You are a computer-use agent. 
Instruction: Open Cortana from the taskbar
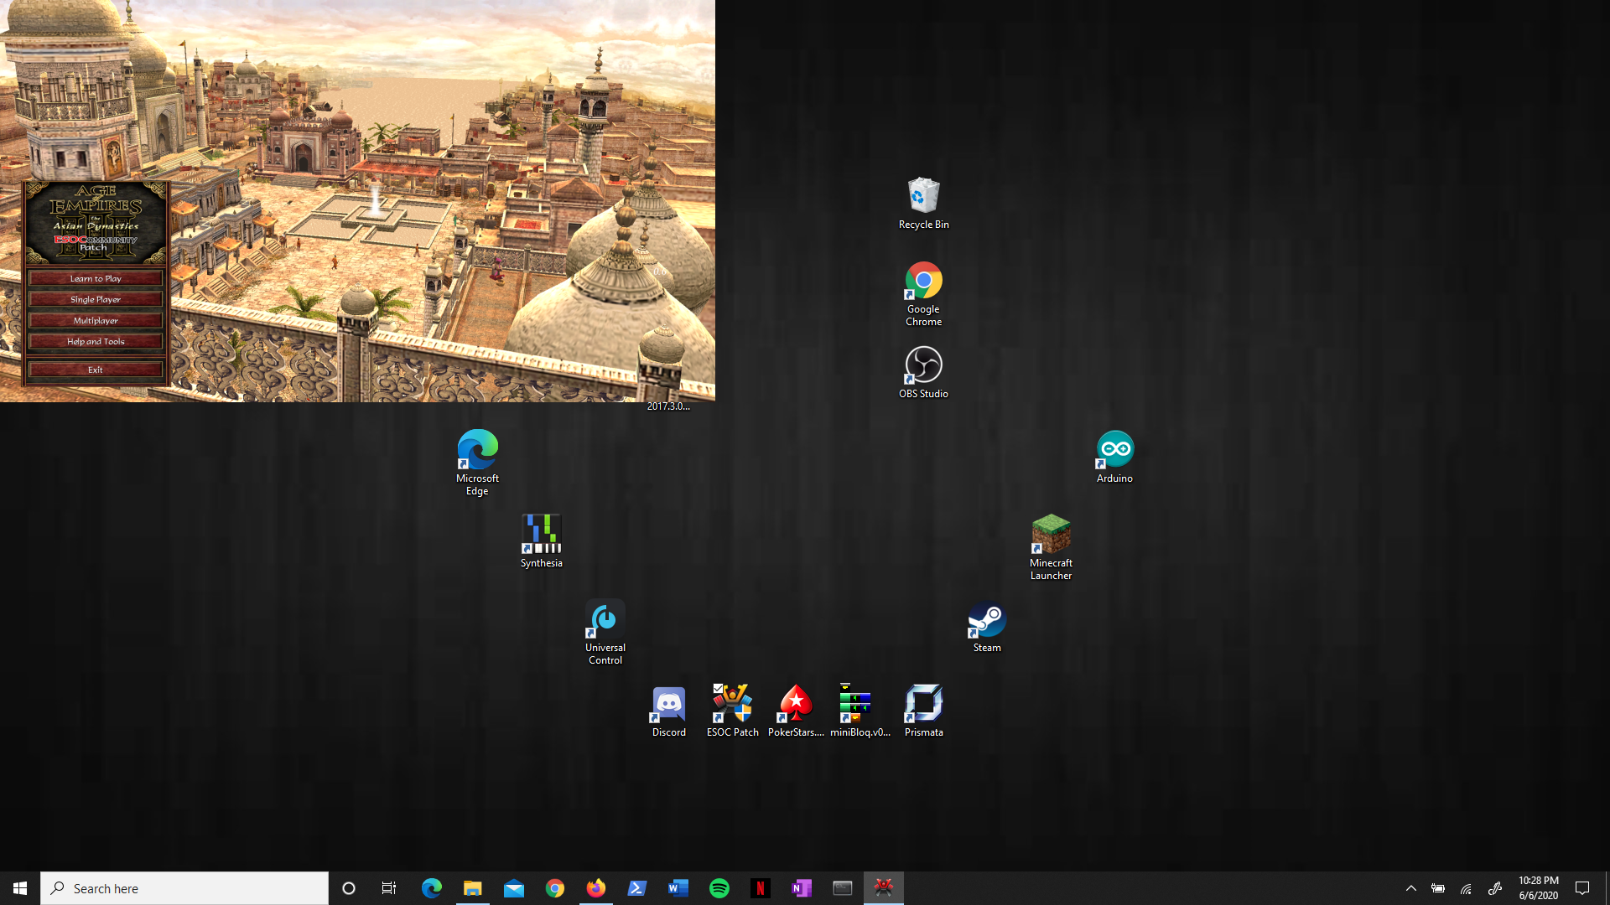(x=349, y=888)
